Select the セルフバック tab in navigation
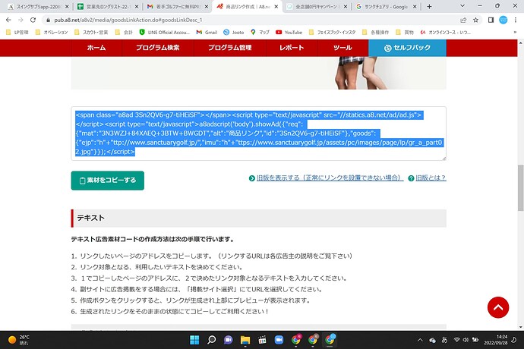 pyautogui.click(x=407, y=48)
